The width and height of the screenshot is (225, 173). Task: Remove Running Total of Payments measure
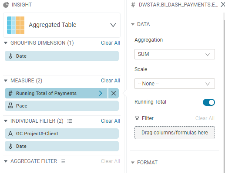point(114,93)
